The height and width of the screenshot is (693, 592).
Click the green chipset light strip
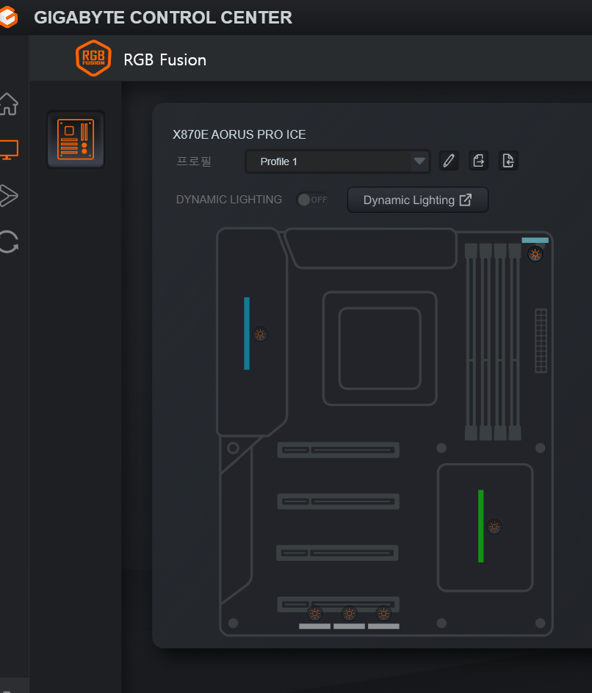[480, 526]
